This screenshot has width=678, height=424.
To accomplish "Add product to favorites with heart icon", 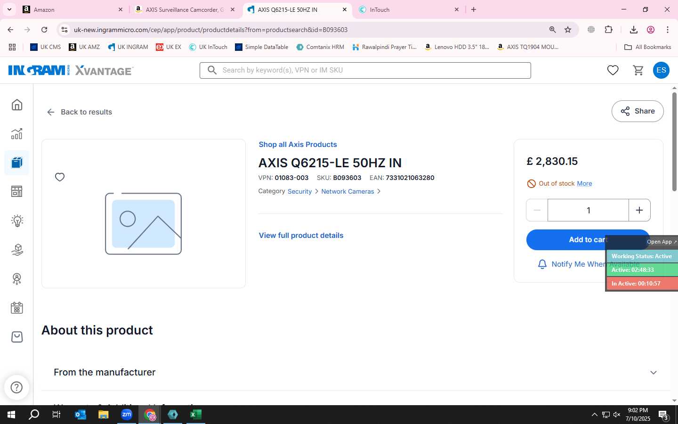I will click(60, 177).
